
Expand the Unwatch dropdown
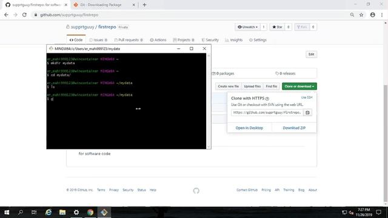pyautogui.click(x=247, y=27)
